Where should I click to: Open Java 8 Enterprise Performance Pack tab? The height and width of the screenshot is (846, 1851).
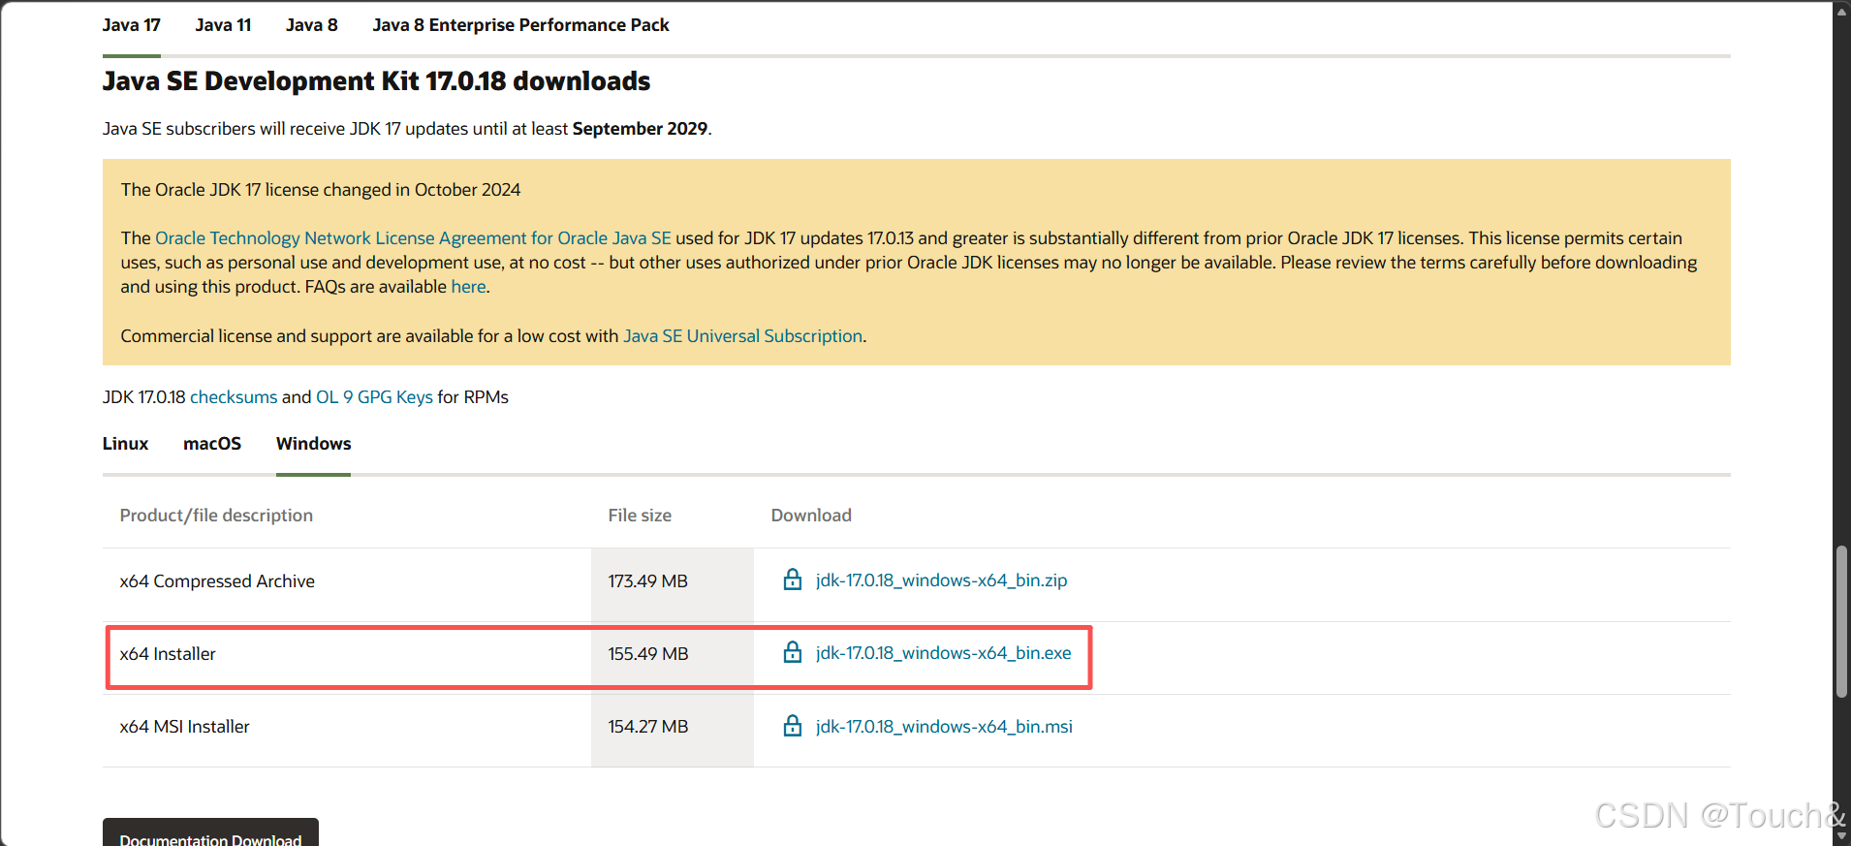[520, 25]
